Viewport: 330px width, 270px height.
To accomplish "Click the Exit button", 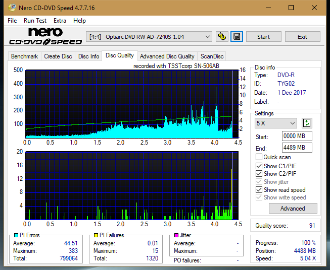I will pyautogui.click(x=302, y=37).
